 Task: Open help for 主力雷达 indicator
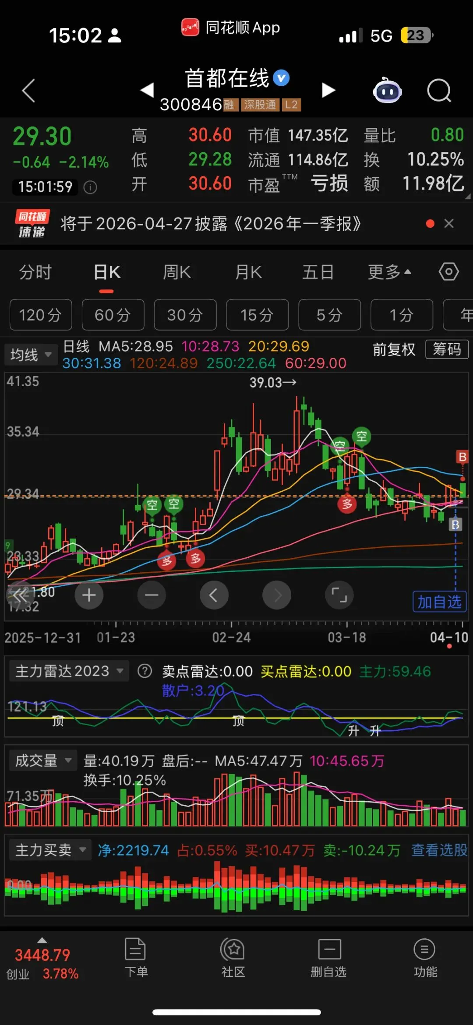[x=145, y=671]
